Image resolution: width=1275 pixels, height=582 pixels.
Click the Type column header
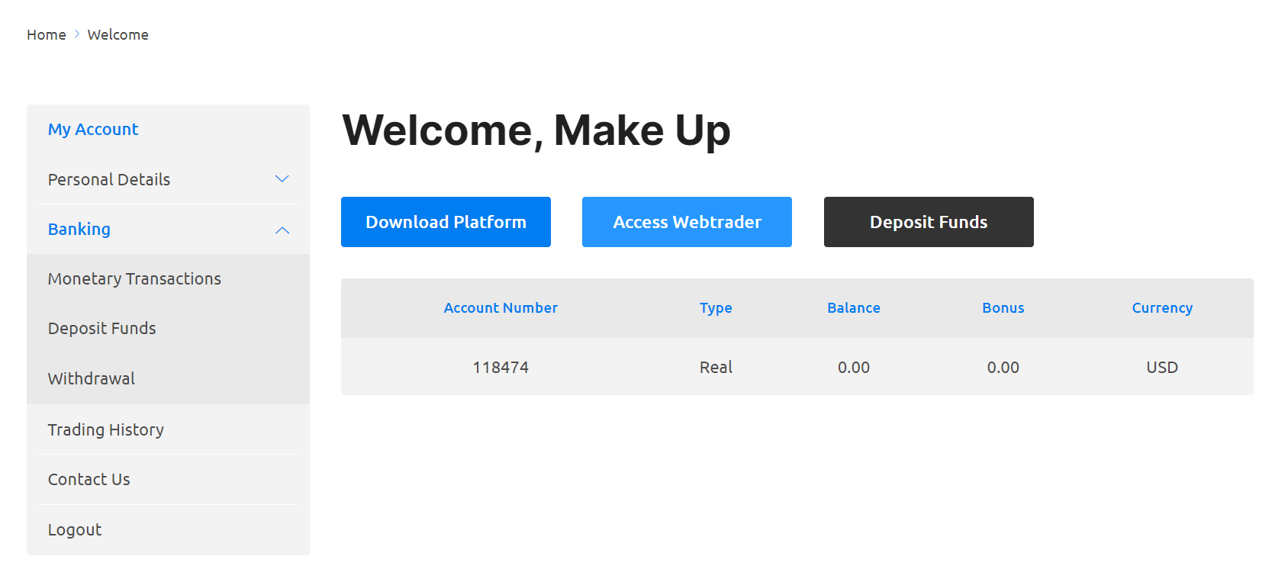click(x=716, y=308)
